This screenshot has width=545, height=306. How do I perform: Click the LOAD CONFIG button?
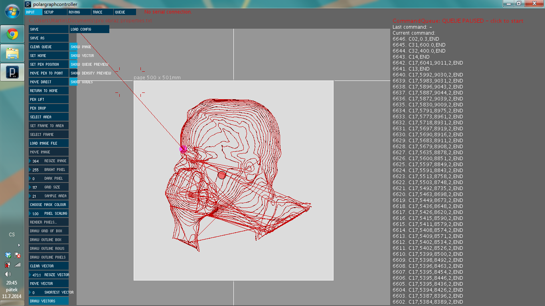[89, 29]
